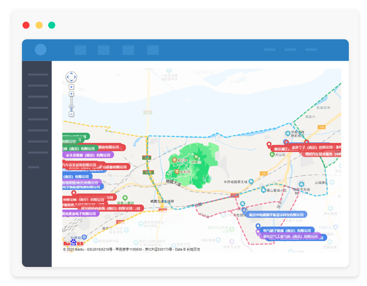367x286 pixels.
Task: Click the 前扁担洲 place name
Action: (x=323, y=108)
